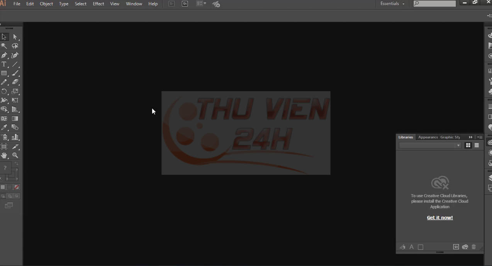The height and width of the screenshot is (266, 492).
Task: Set fill to None (red slash)
Action: pyautogui.click(x=17, y=187)
